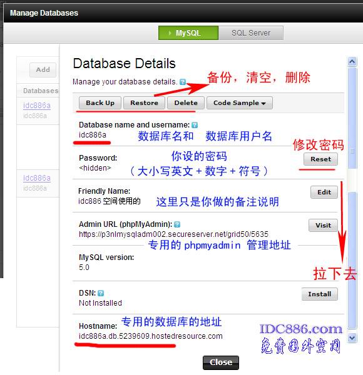Add a new database
The image size is (363, 375).
click(x=43, y=69)
